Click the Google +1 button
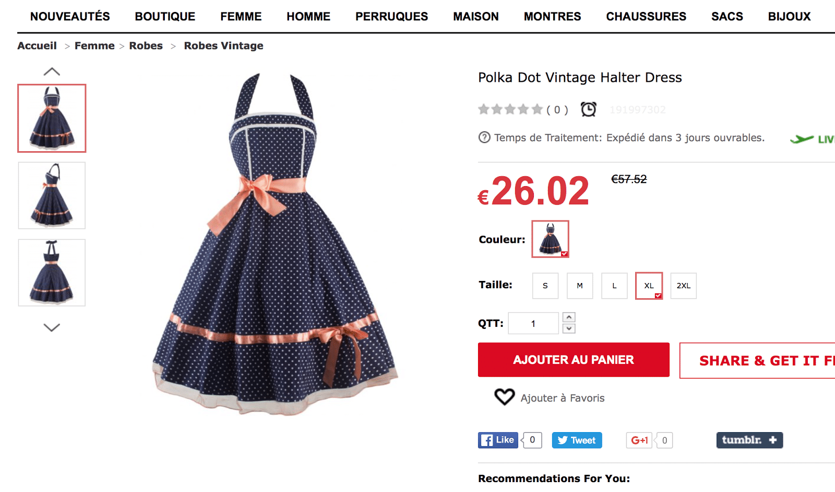835x492 pixels. 639,440
